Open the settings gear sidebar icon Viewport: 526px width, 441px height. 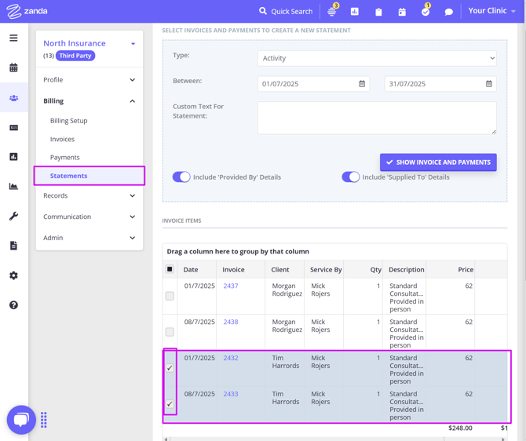pos(13,275)
